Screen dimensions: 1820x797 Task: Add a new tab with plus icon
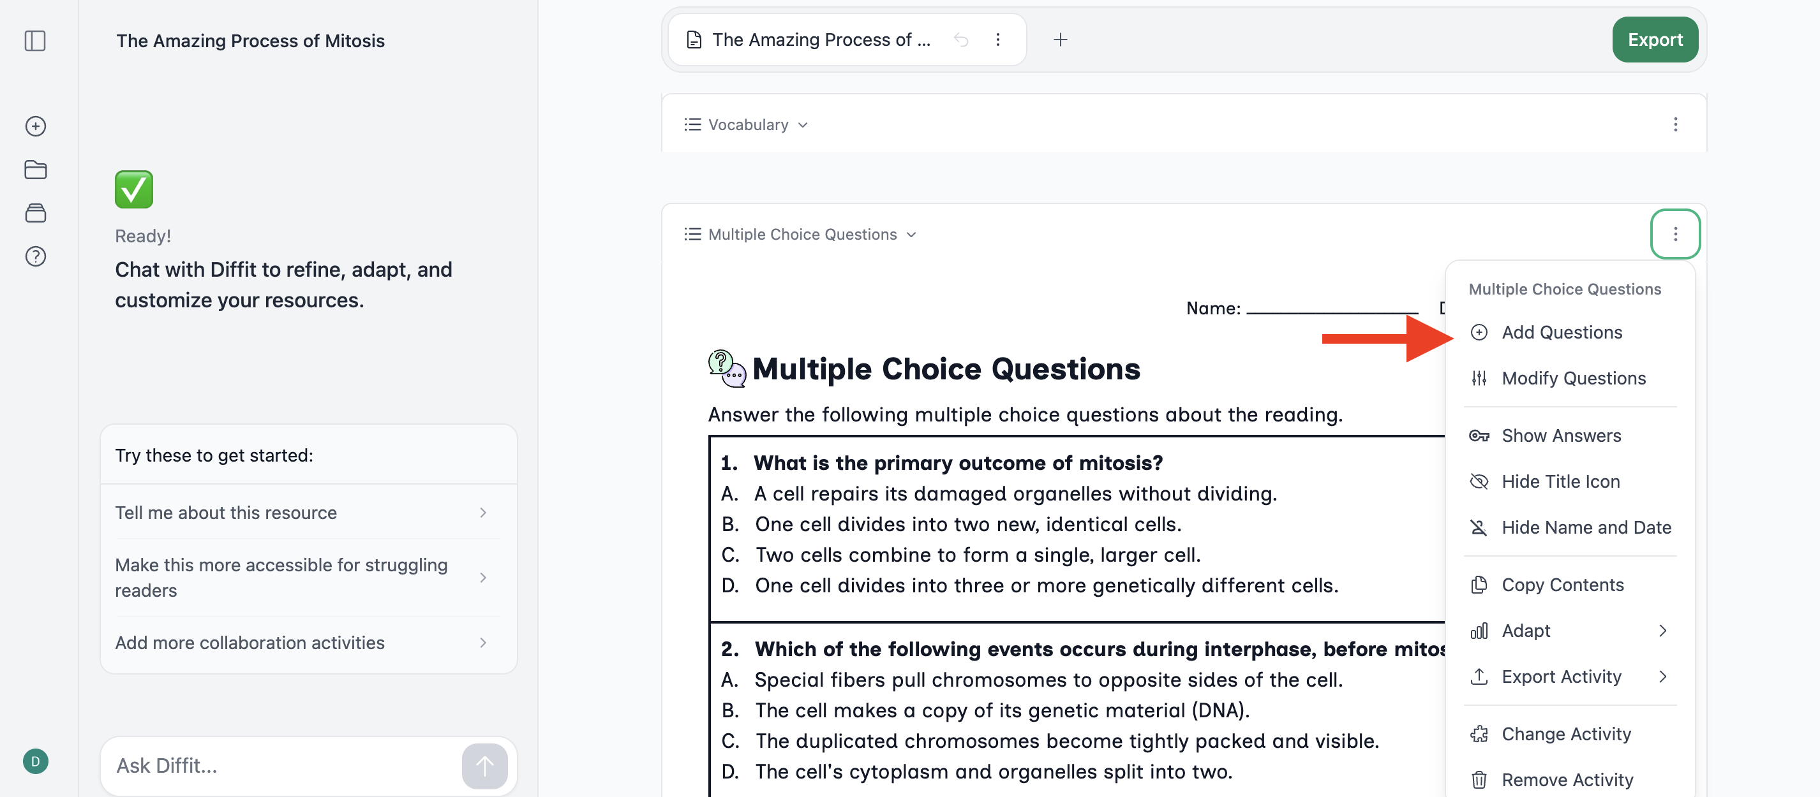coord(1060,40)
